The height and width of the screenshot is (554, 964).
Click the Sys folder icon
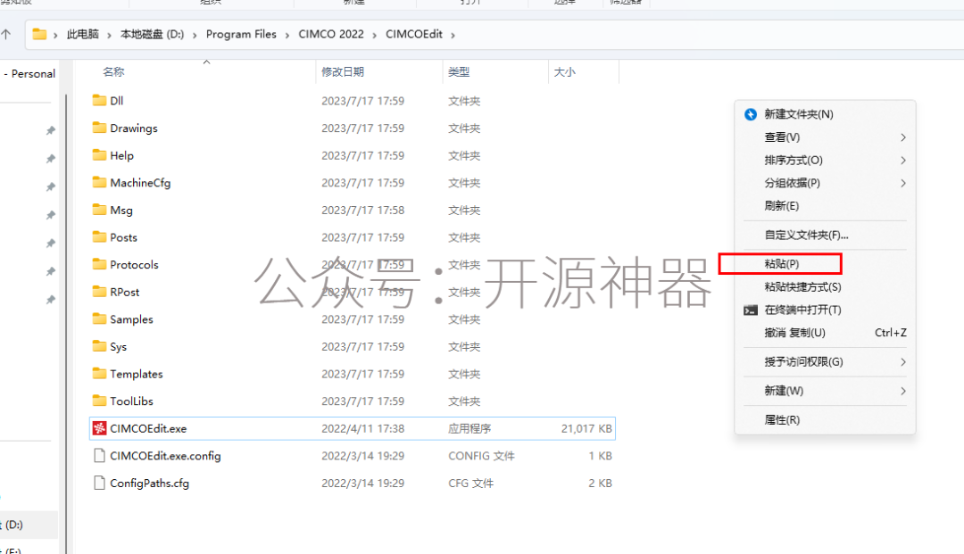pos(99,346)
